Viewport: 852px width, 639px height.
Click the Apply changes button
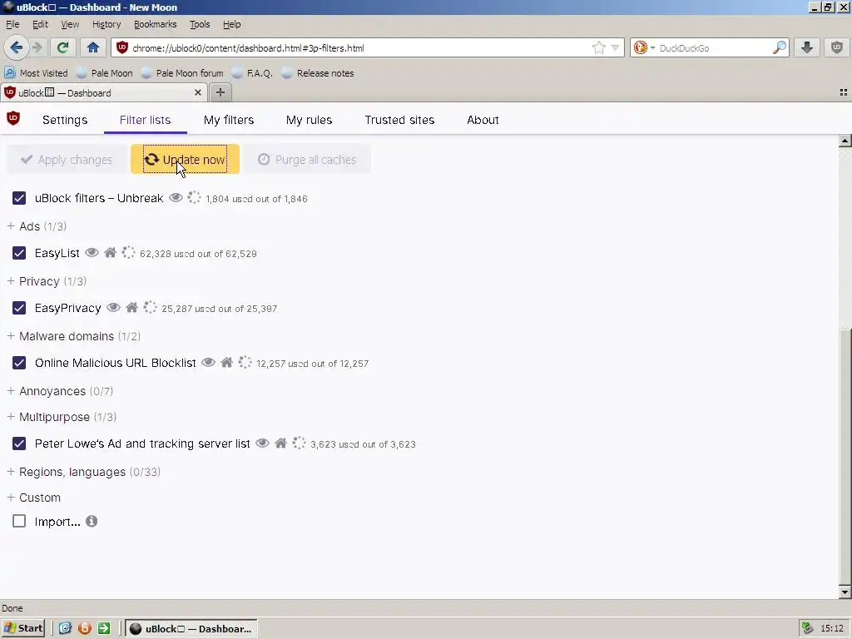click(67, 159)
